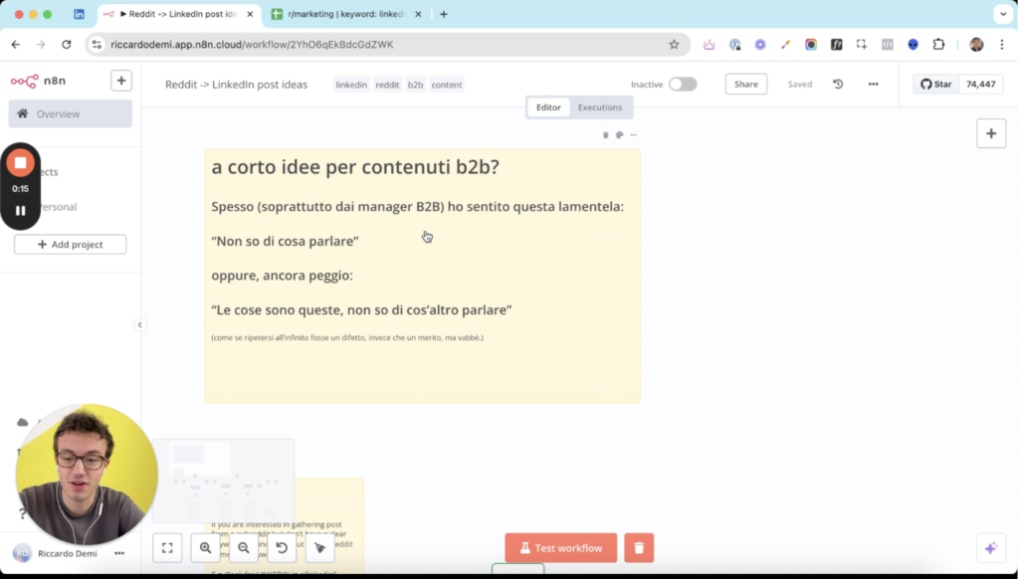Viewport: 1019px width, 579px height.
Task: Pause the screen recording
Action: click(20, 211)
